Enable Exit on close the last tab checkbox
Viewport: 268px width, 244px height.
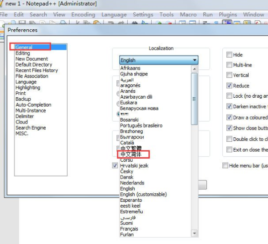(229, 150)
